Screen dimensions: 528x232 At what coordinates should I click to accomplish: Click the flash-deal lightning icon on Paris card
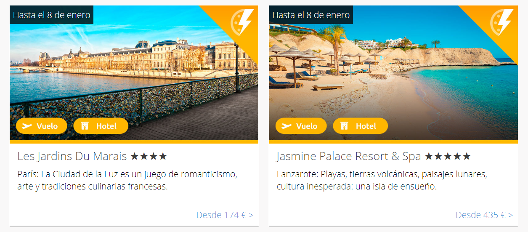click(242, 22)
